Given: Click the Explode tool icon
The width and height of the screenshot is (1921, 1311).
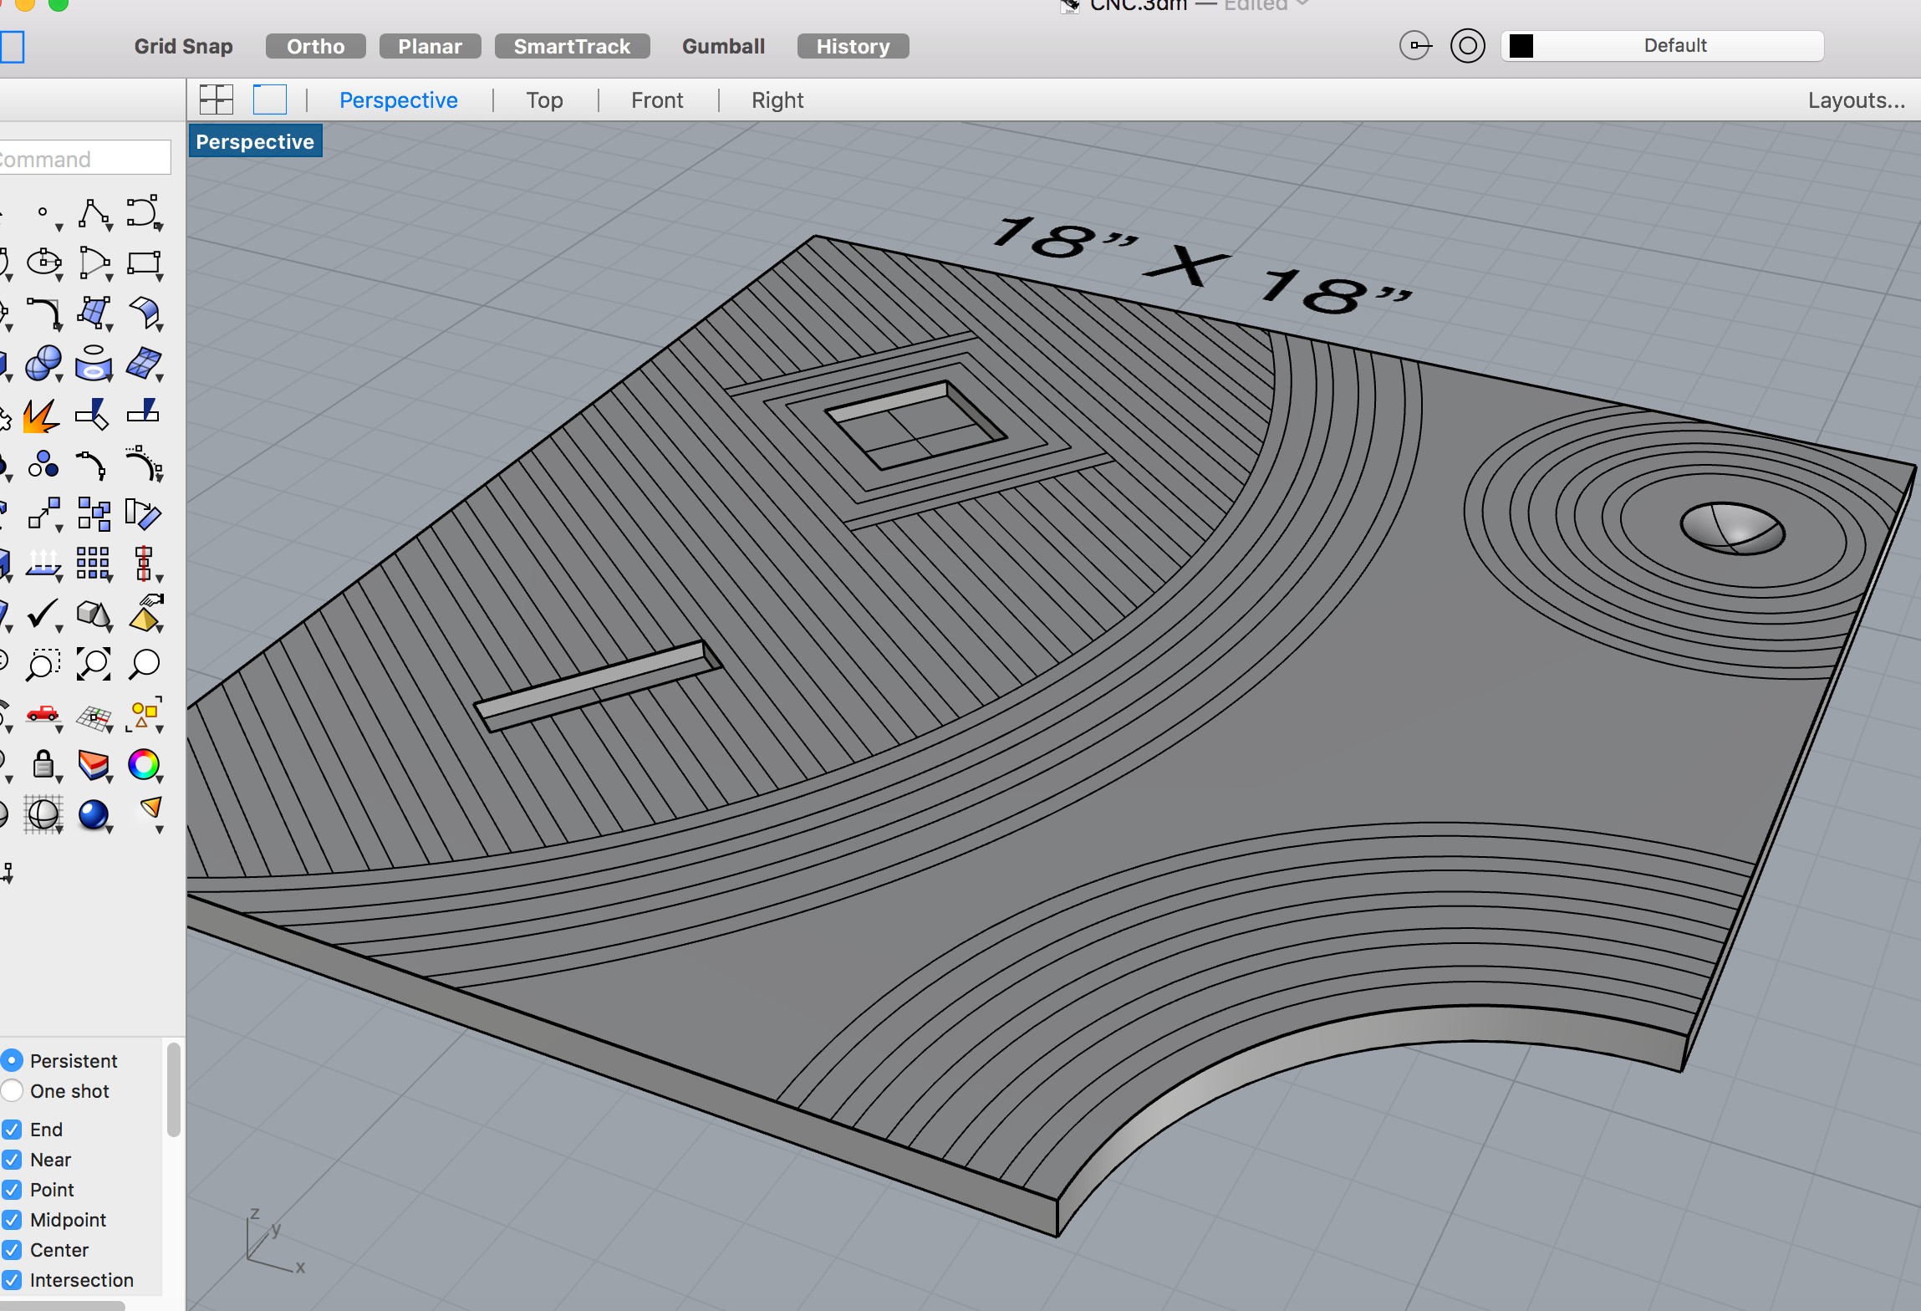Looking at the screenshot, I should click(40, 415).
